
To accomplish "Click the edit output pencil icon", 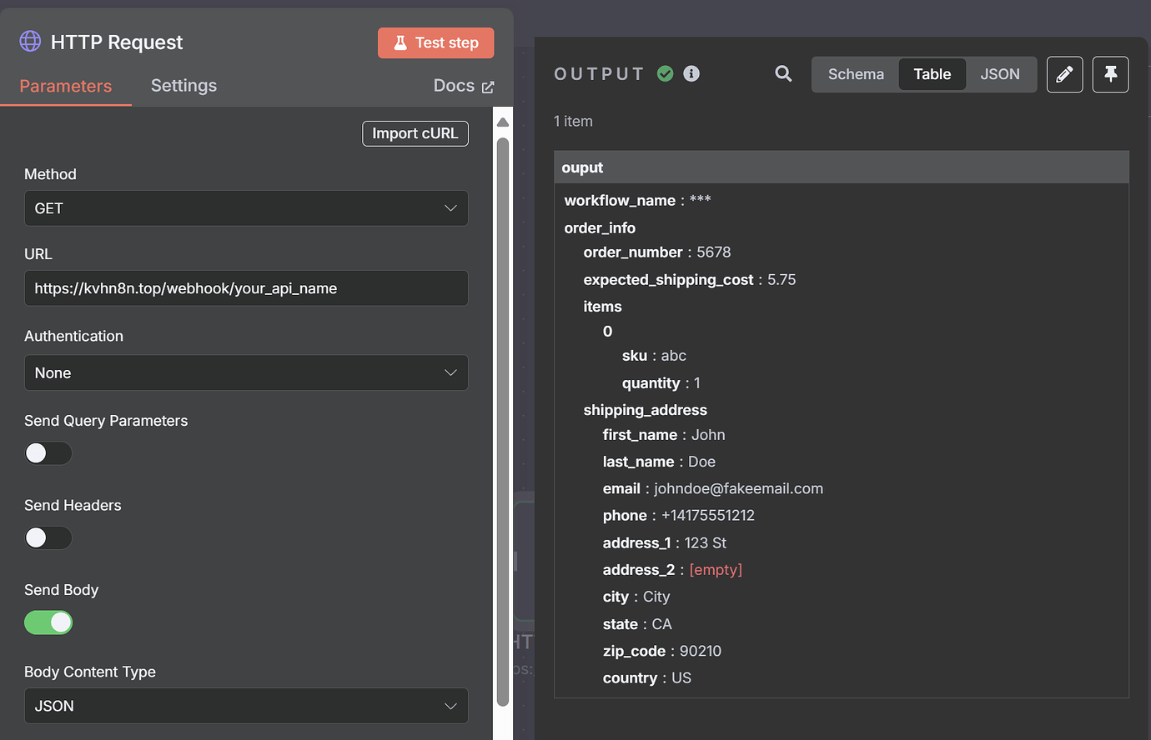I will pos(1064,74).
